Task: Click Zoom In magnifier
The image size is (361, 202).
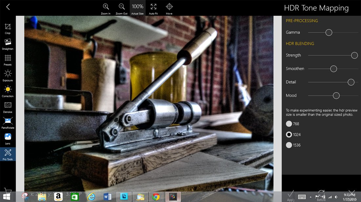Action: click(x=106, y=9)
